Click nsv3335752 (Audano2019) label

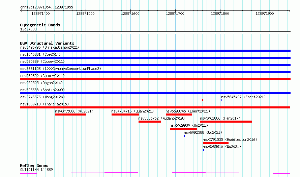point(161,118)
